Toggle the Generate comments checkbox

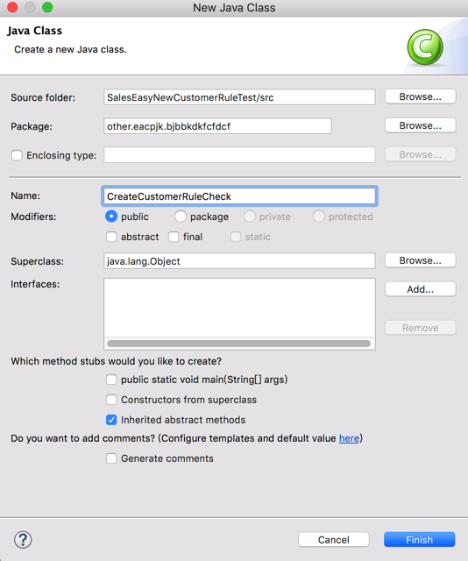click(x=111, y=458)
